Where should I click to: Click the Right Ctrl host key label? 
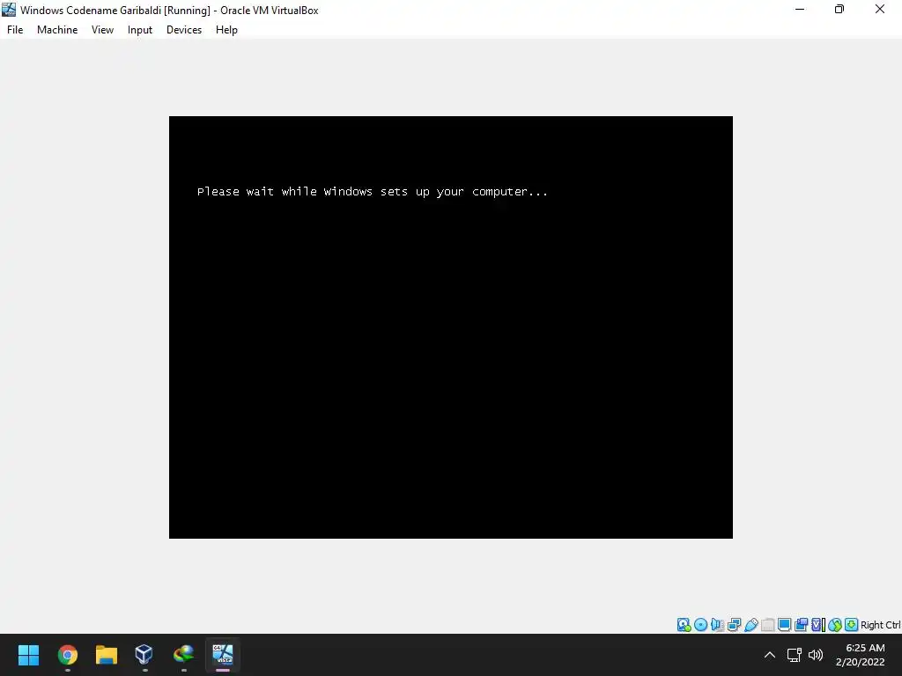pyautogui.click(x=881, y=625)
